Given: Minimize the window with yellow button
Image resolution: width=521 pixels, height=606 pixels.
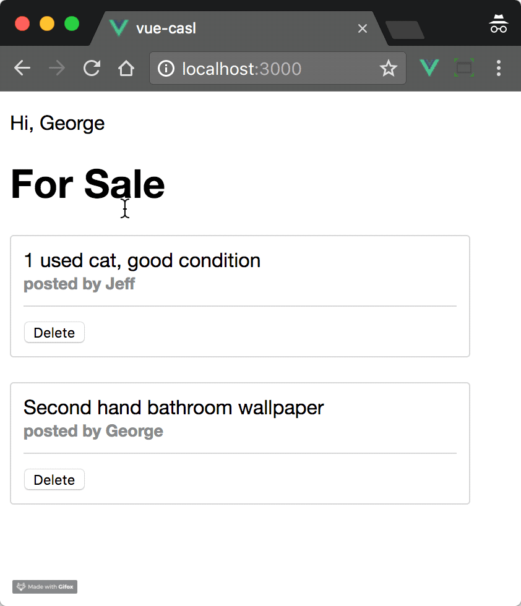Looking at the screenshot, I should click(47, 24).
